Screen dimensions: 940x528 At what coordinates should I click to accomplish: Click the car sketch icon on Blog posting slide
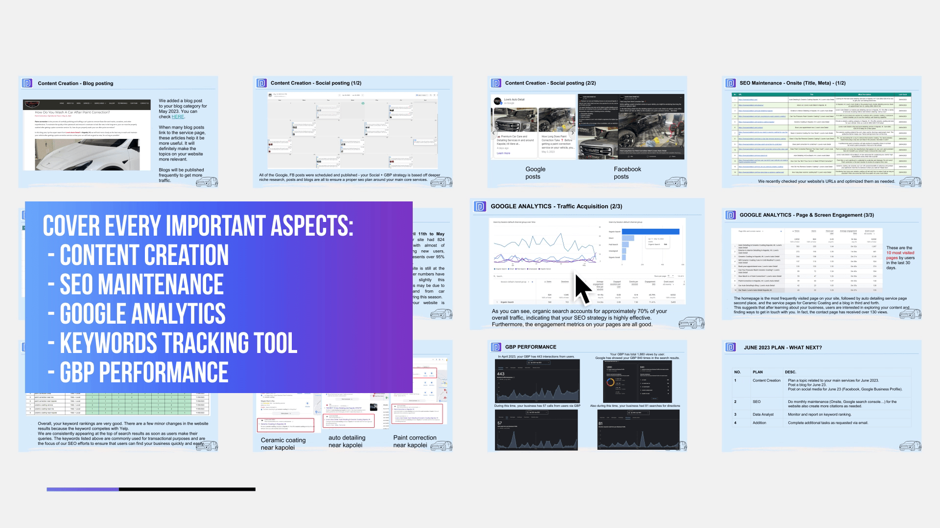click(x=207, y=182)
